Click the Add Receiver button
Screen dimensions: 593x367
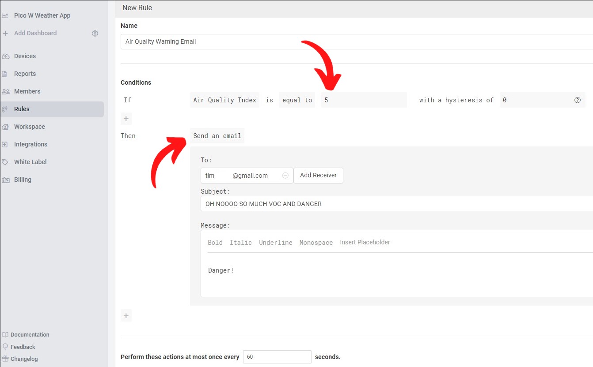tap(318, 176)
